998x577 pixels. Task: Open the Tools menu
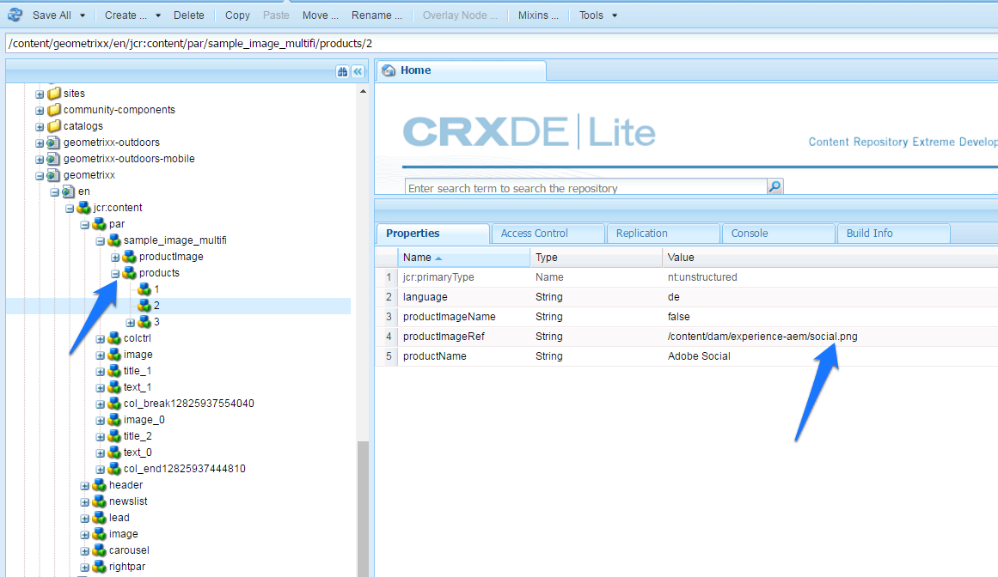[597, 15]
